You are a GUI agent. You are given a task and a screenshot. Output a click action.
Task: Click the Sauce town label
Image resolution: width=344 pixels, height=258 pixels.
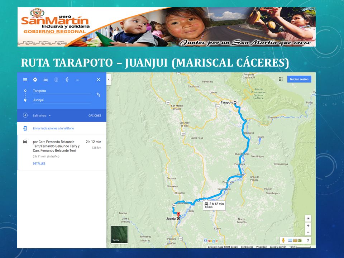click(261, 137)
